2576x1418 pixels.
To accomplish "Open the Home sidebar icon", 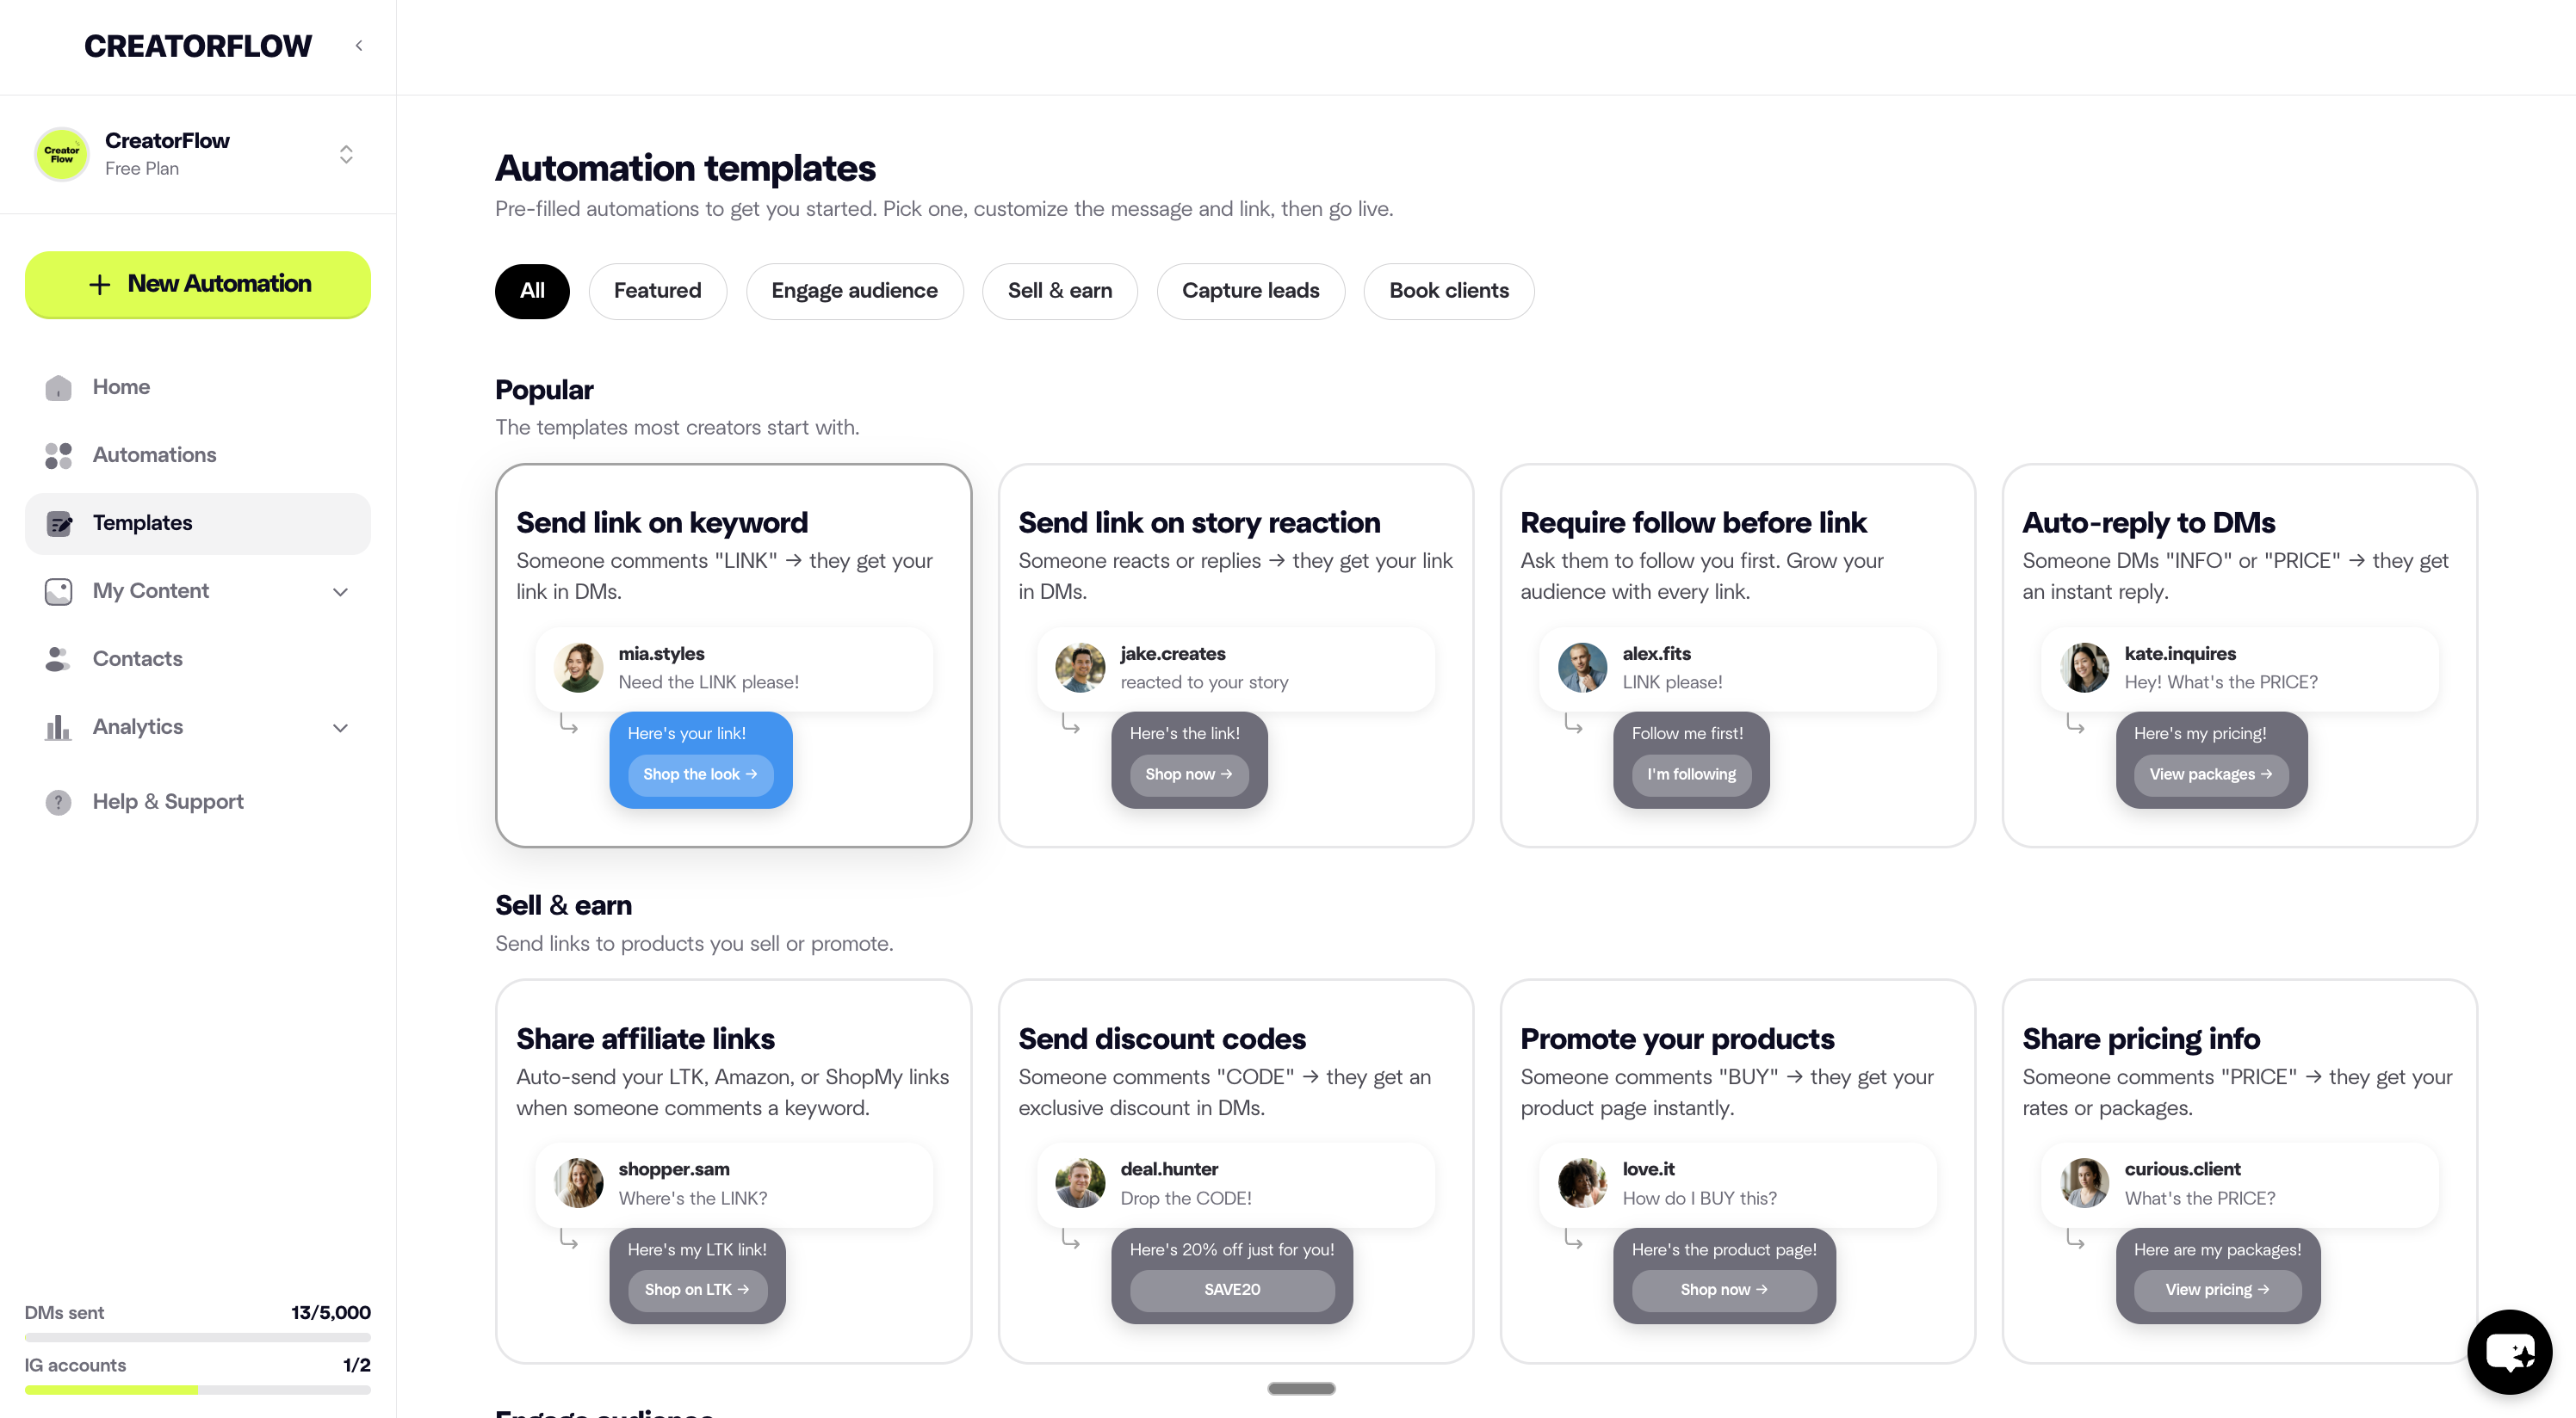I will (x=58, y=386).
